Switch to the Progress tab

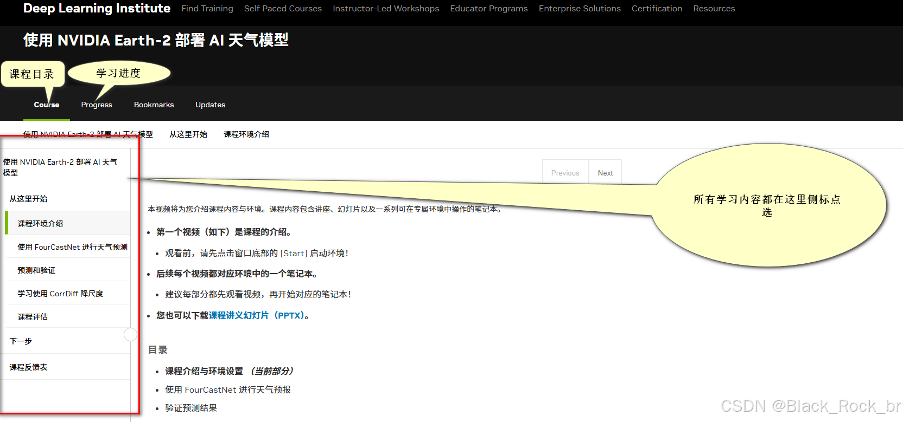(x=97, y=105)
